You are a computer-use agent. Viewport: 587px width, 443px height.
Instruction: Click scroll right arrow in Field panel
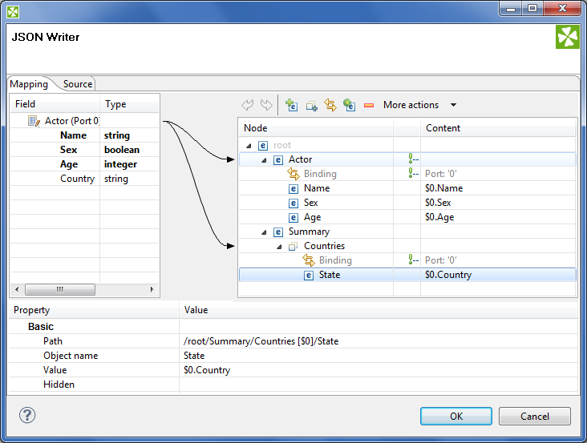tap(152, 289)
